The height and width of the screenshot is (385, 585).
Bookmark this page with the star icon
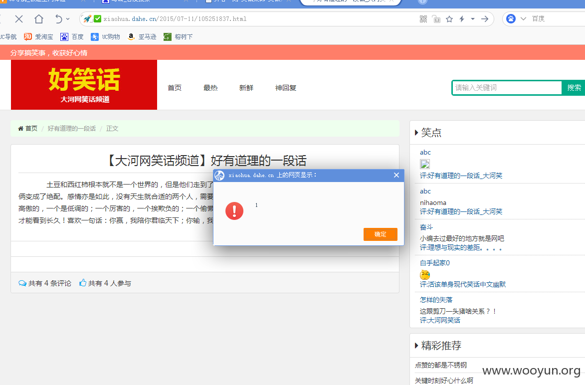449,19
